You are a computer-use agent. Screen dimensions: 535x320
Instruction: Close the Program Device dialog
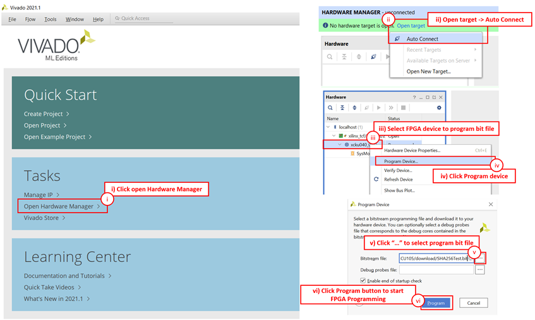pyautogui.click(x=491, y=204)
